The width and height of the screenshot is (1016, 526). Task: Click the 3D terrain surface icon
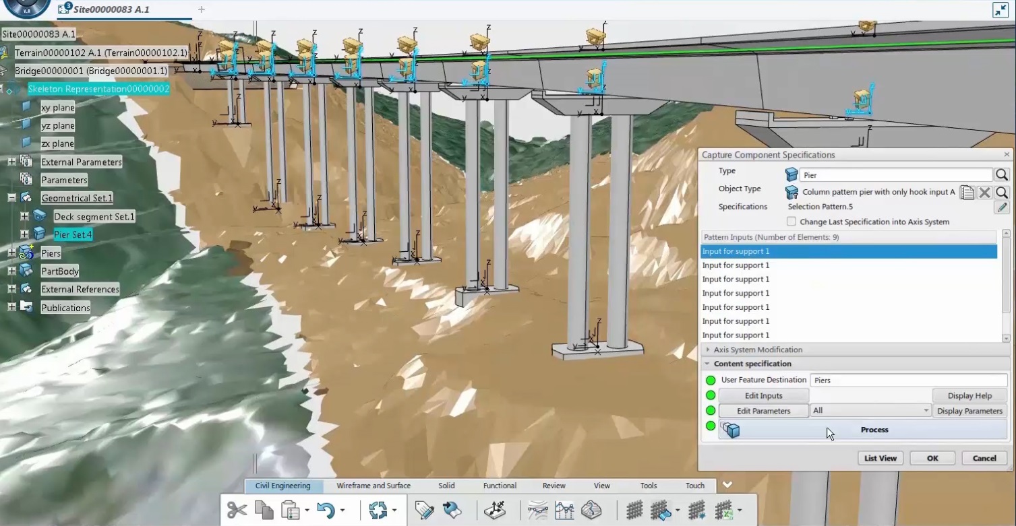(x=591, y=510)
